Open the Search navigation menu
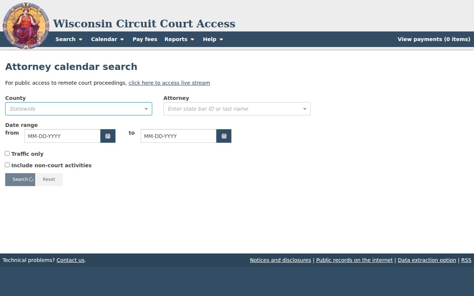The height and width of the screenshot is (296, 474). pyautogui.click(x=69, y=39)
